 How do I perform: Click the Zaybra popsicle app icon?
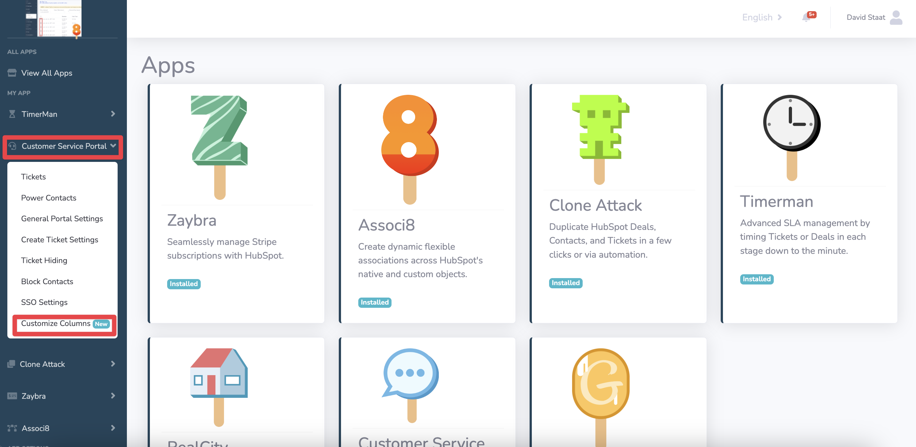point(219,147)
